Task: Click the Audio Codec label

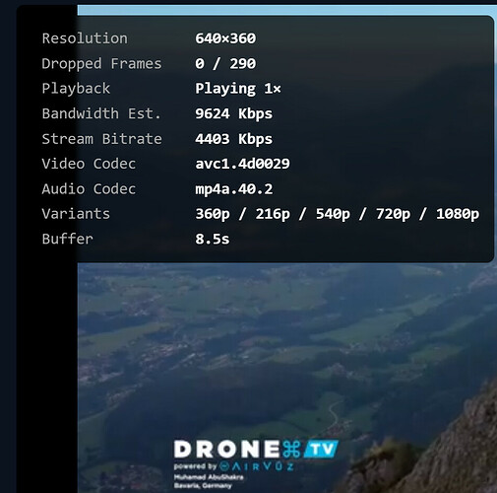Action: [89, 189]
